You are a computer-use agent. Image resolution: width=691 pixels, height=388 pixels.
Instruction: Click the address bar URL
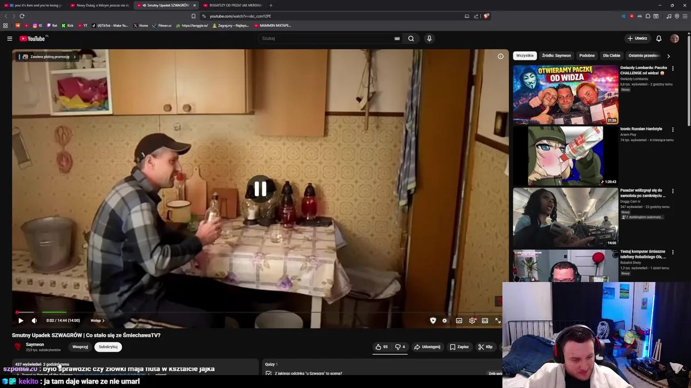point(240,16)
